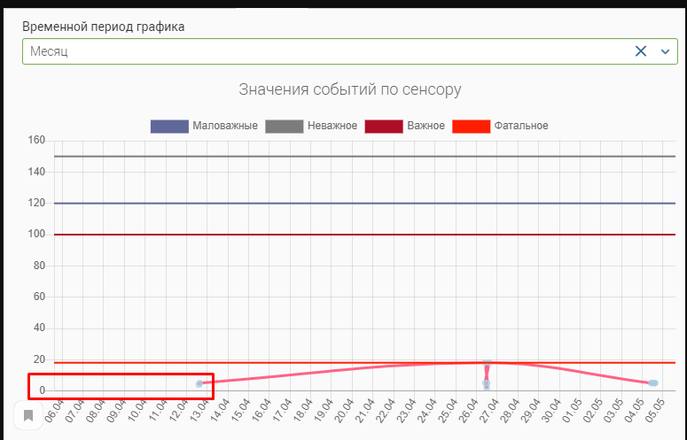Click the 160 y-axis label

click(x=37, y=141)
